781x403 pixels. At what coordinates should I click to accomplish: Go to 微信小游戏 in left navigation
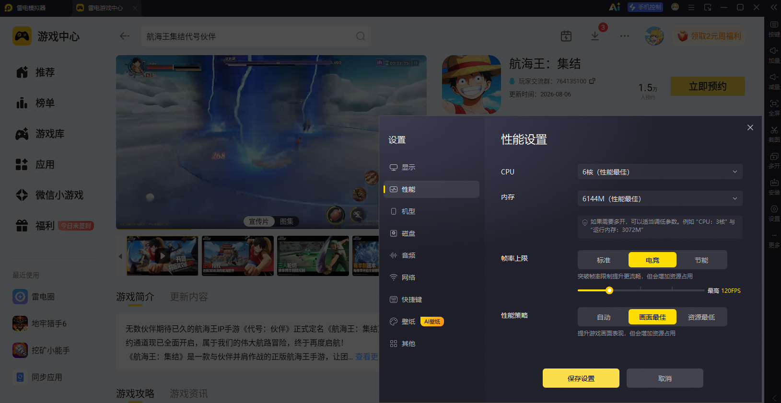click(x=50, y=195)
